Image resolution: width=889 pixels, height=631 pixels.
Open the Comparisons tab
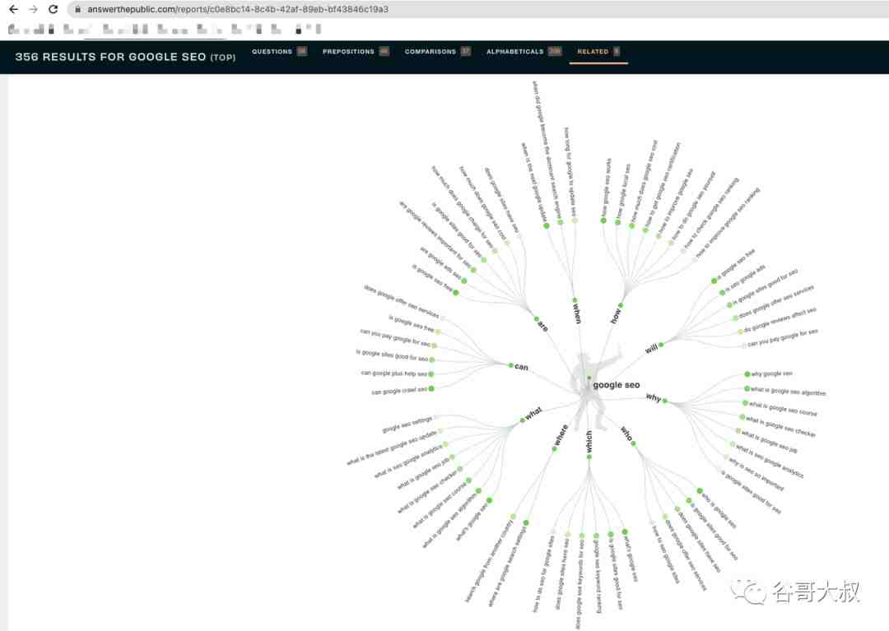tap(437, 52)
